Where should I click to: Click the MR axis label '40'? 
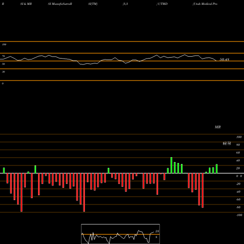238,161
